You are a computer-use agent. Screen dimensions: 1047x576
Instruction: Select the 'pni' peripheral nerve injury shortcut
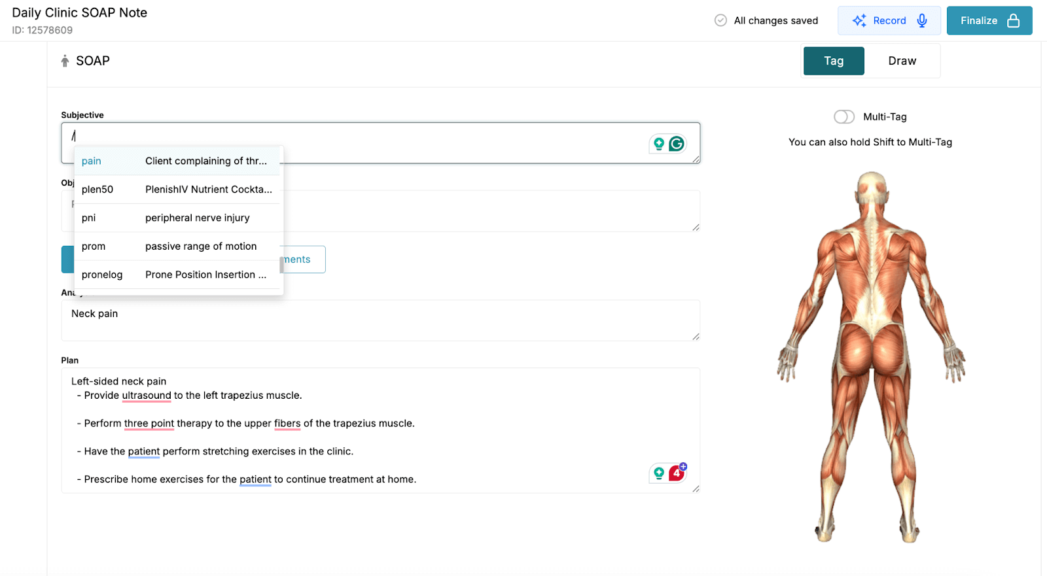pyautogui.click(x=177, y=218)
